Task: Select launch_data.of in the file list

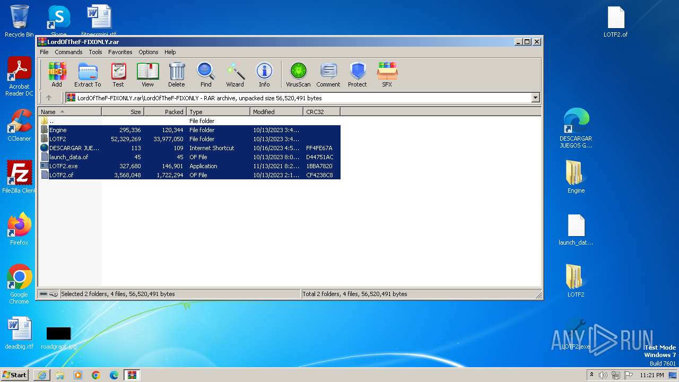Action: pos(189,157)
